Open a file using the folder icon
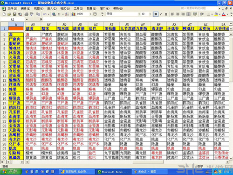The image size is (233, 175). (9, 14)
